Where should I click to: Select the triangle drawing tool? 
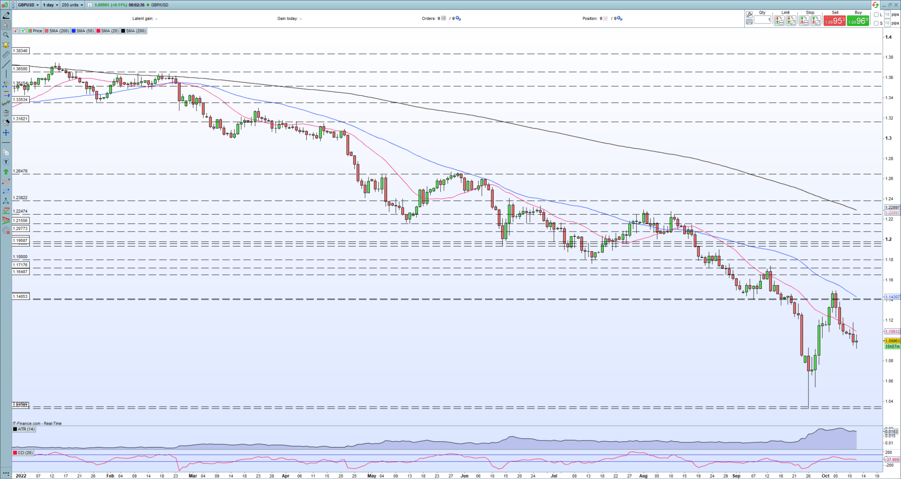pos(6,201)
